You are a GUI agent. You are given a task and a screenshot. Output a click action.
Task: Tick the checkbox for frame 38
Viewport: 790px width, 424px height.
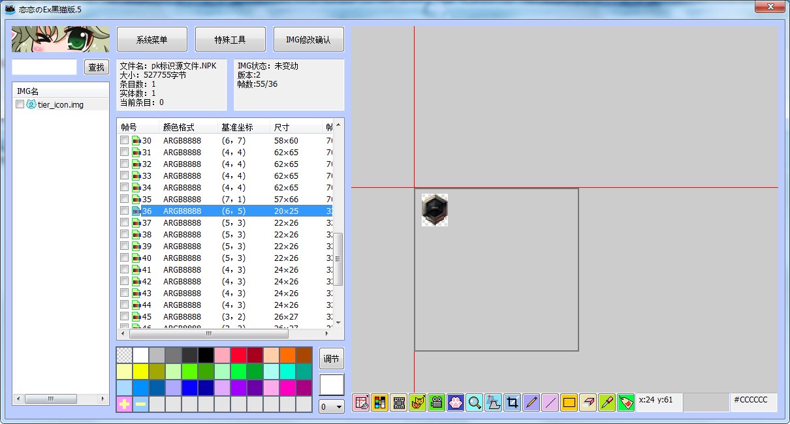tap(124, 234)
